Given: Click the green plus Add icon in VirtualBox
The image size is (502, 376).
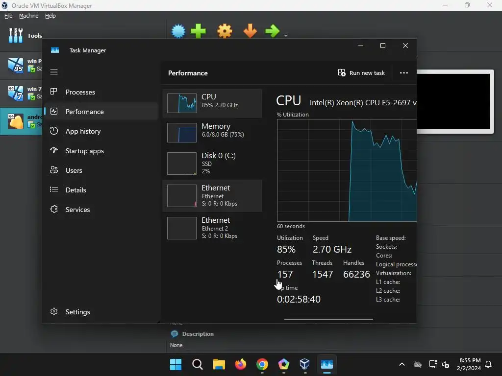Looking at the screenshot, I should click(198, 31).
